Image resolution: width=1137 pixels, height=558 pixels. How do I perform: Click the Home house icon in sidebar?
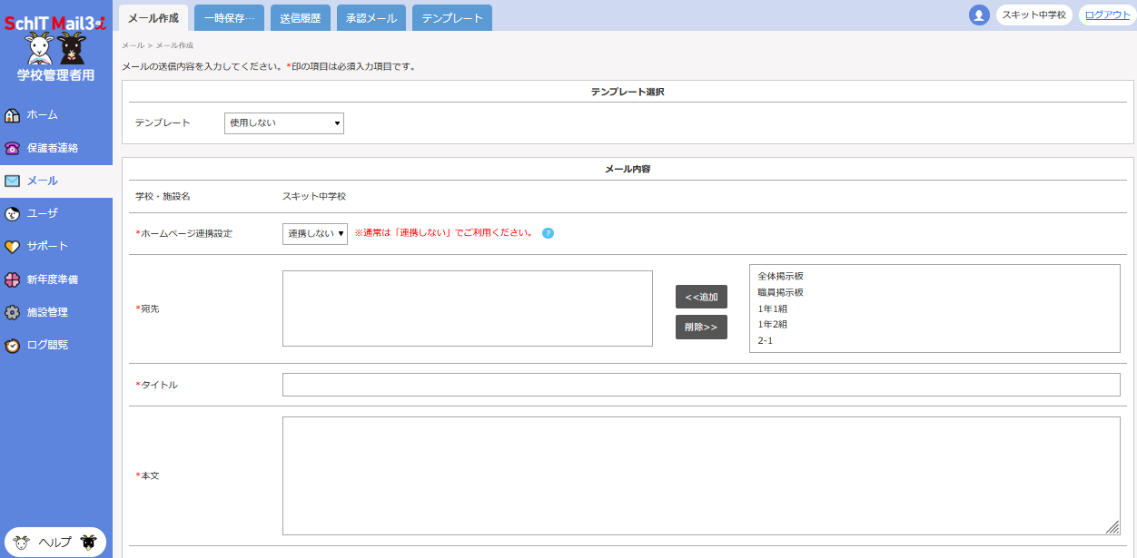pos(13,115)
